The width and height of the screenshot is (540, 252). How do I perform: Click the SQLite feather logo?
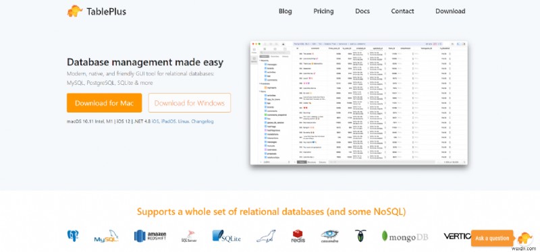tap(226, 237)
